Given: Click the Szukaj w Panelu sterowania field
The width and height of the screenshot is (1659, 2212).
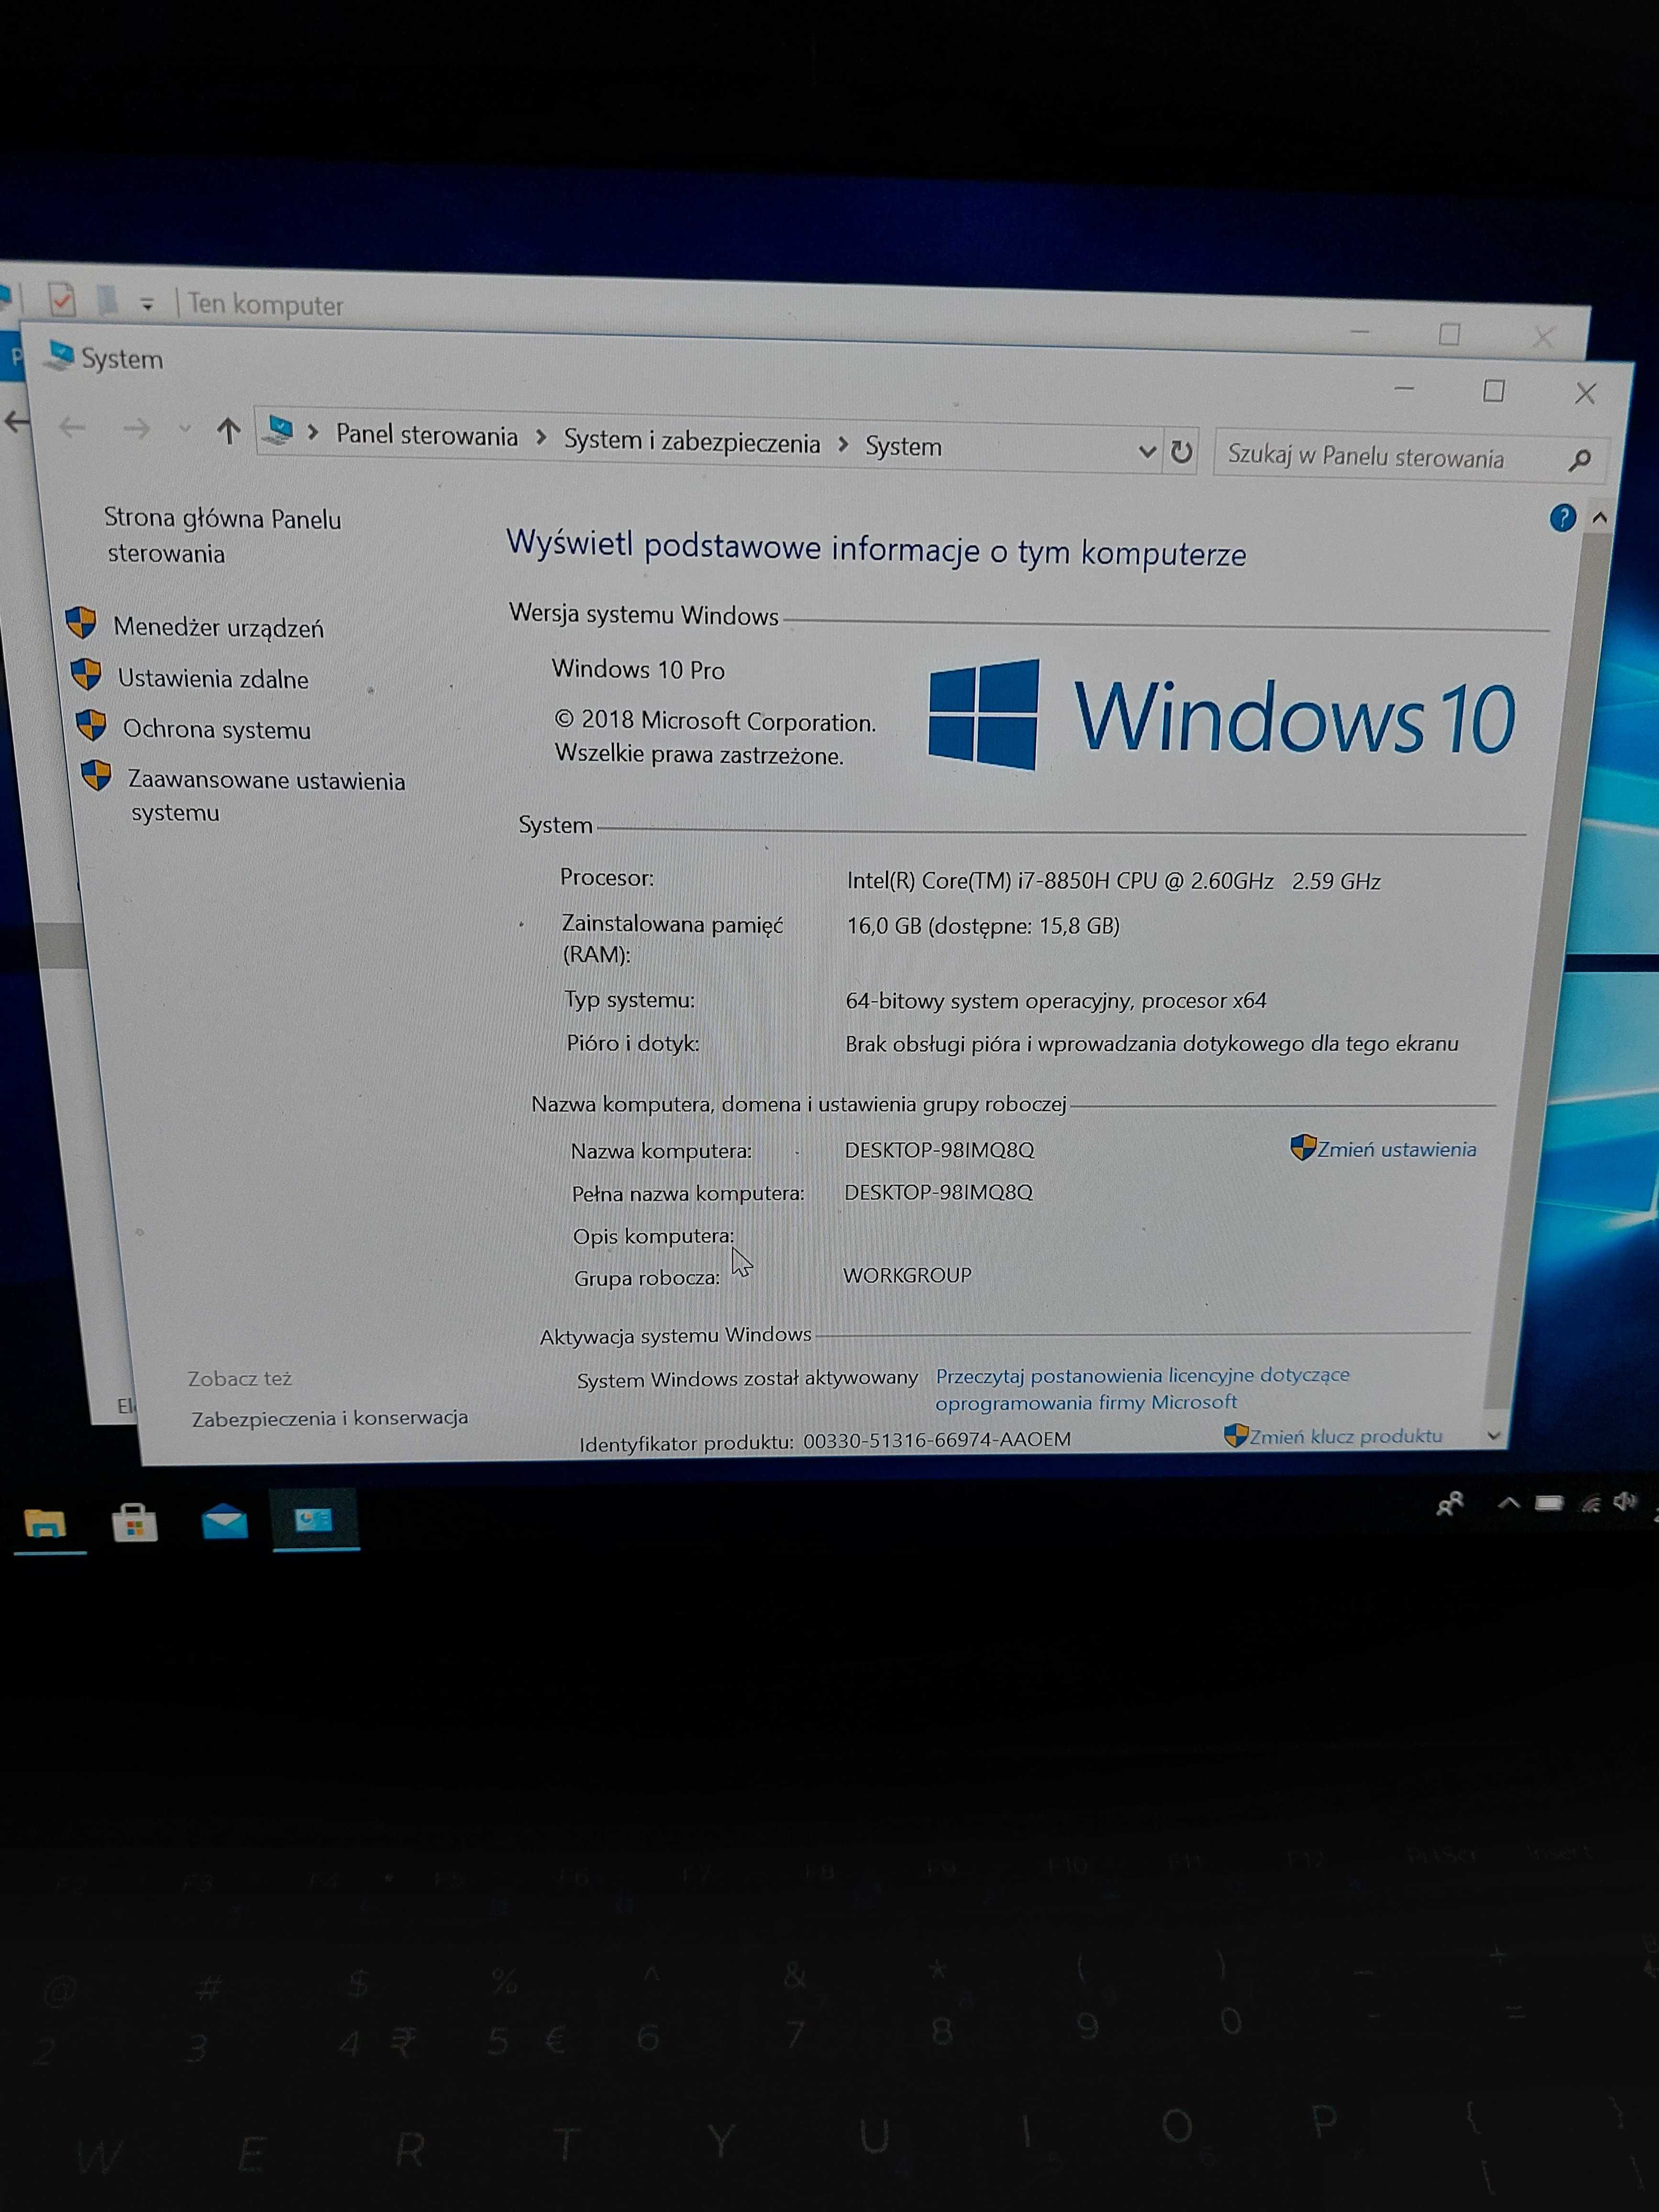Looking at the screenshot, I should (x=1410, y=457).
